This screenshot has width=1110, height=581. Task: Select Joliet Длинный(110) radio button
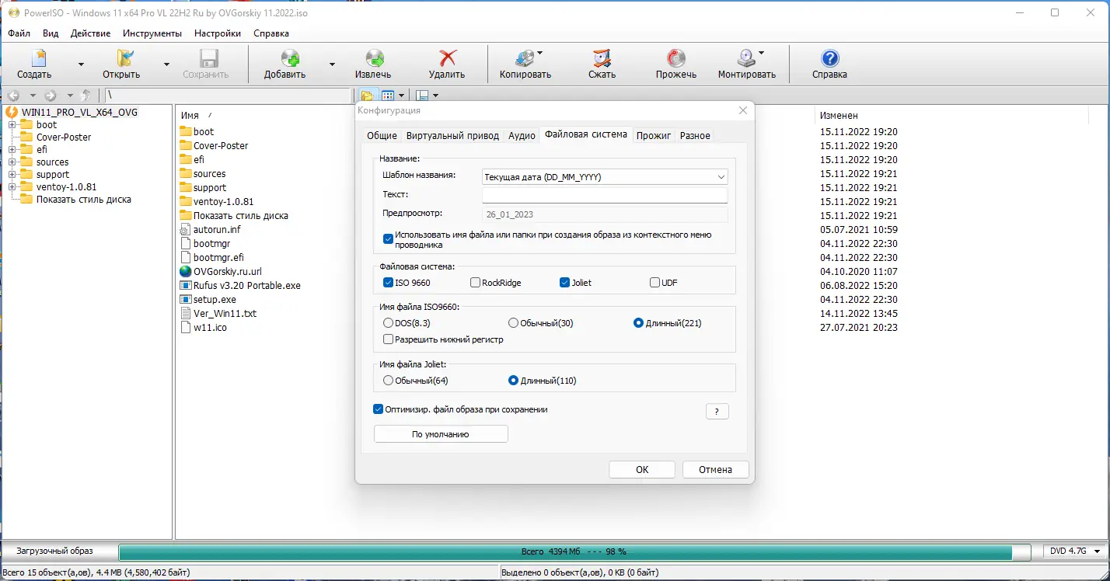point(513,381)
